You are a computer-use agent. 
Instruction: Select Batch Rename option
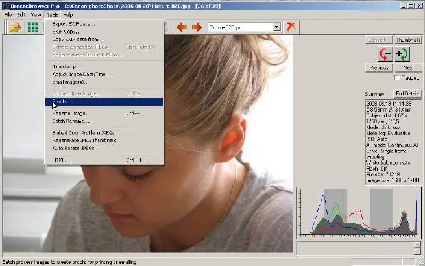coord(104,121)
